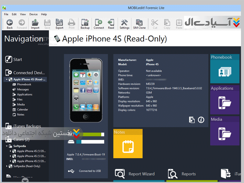Open Settings from the toolbar
Screen dimensions: 244x183
[x=124, y=23]
